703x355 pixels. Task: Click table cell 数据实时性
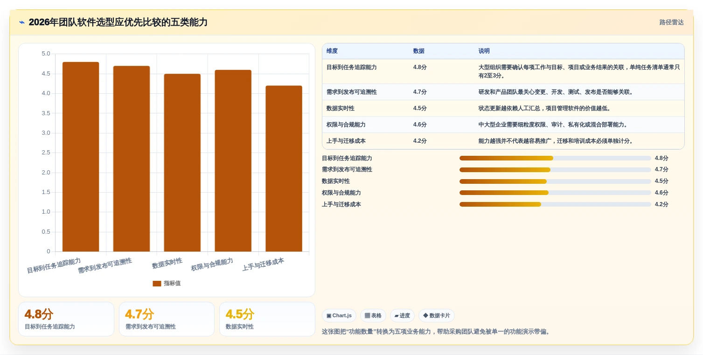pyautogui.click(x=341, y=108)
